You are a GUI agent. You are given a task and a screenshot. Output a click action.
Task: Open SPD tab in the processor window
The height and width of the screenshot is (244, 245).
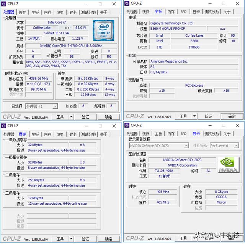pos(60,12)
